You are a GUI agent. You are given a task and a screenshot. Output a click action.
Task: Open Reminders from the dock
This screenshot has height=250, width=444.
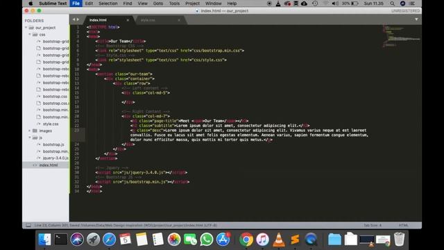157,240
